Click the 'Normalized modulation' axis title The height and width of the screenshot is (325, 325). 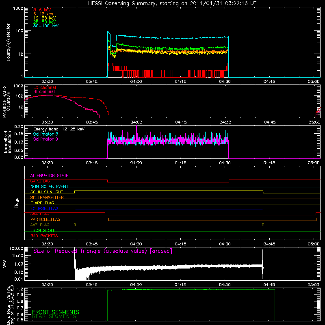(x=8, y=142)
